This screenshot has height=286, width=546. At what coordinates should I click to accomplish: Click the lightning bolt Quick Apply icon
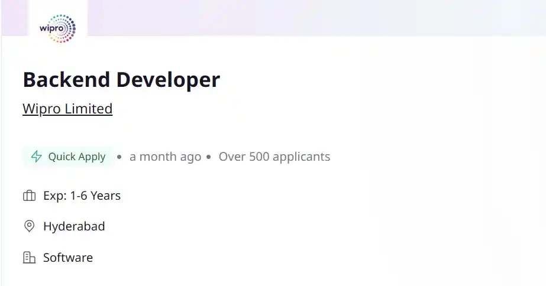(36, 157)
